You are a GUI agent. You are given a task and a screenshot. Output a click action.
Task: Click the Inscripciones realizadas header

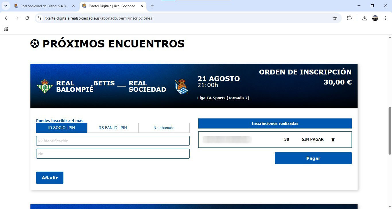pos(275,123)
